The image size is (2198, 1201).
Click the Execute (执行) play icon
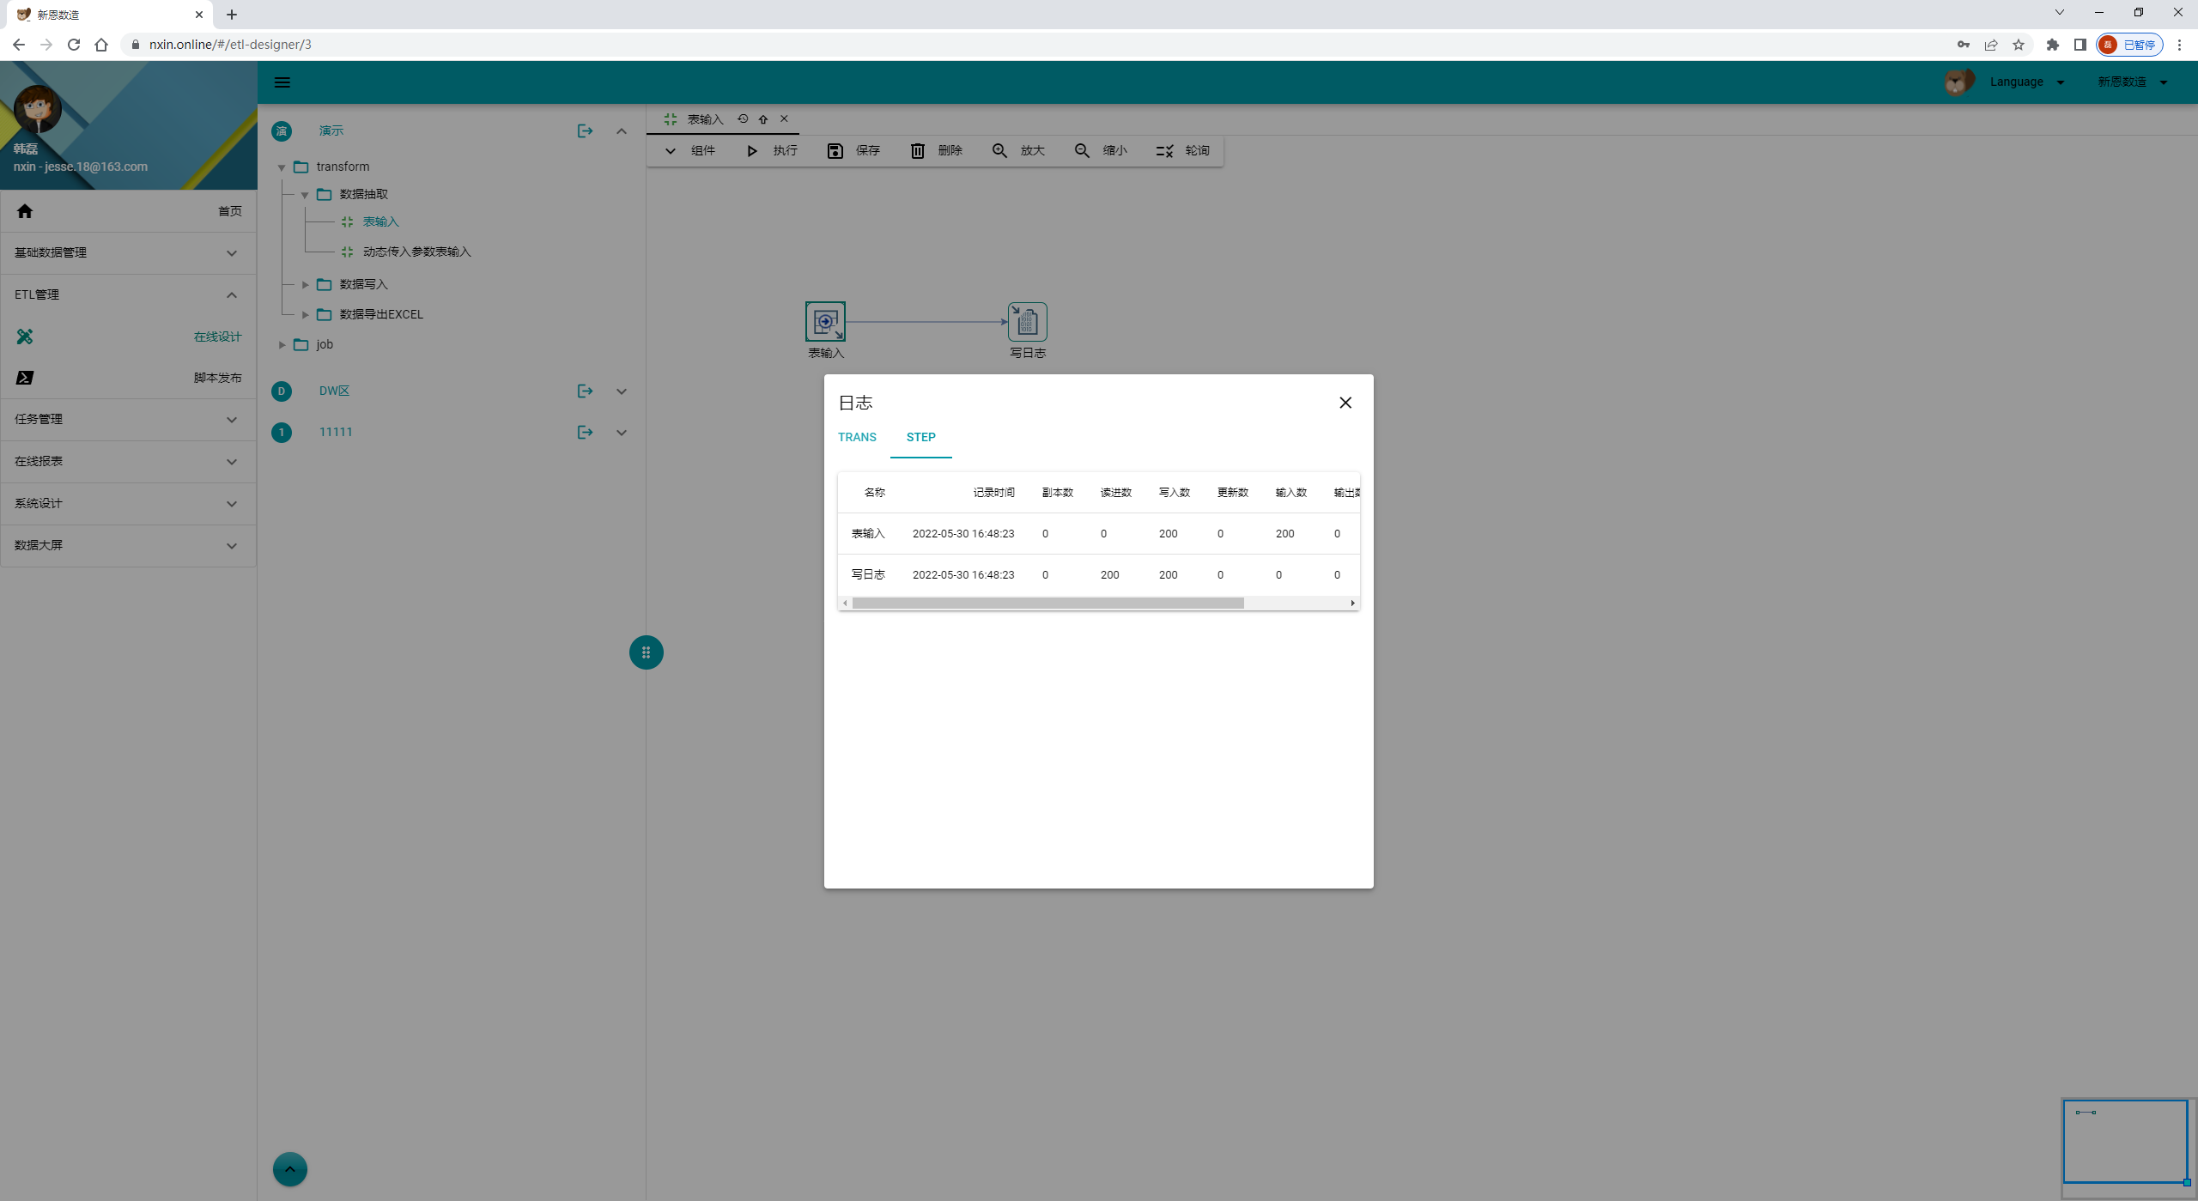click(752, 151)
